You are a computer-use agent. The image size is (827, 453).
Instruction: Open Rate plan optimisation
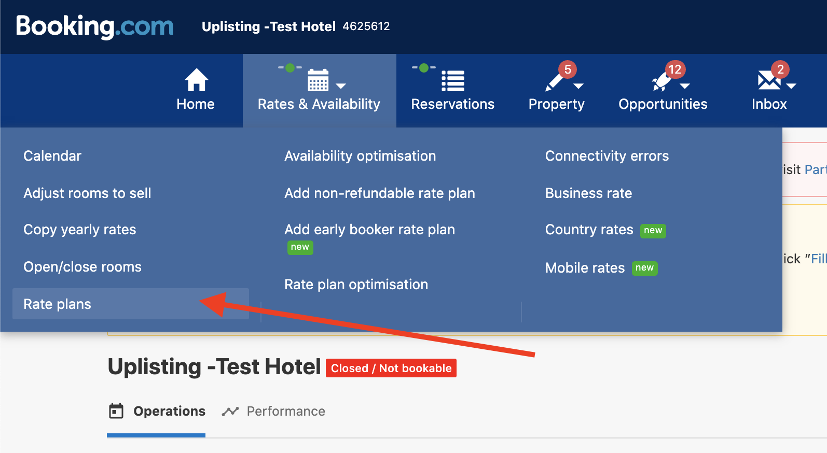[x=356, y=285]
